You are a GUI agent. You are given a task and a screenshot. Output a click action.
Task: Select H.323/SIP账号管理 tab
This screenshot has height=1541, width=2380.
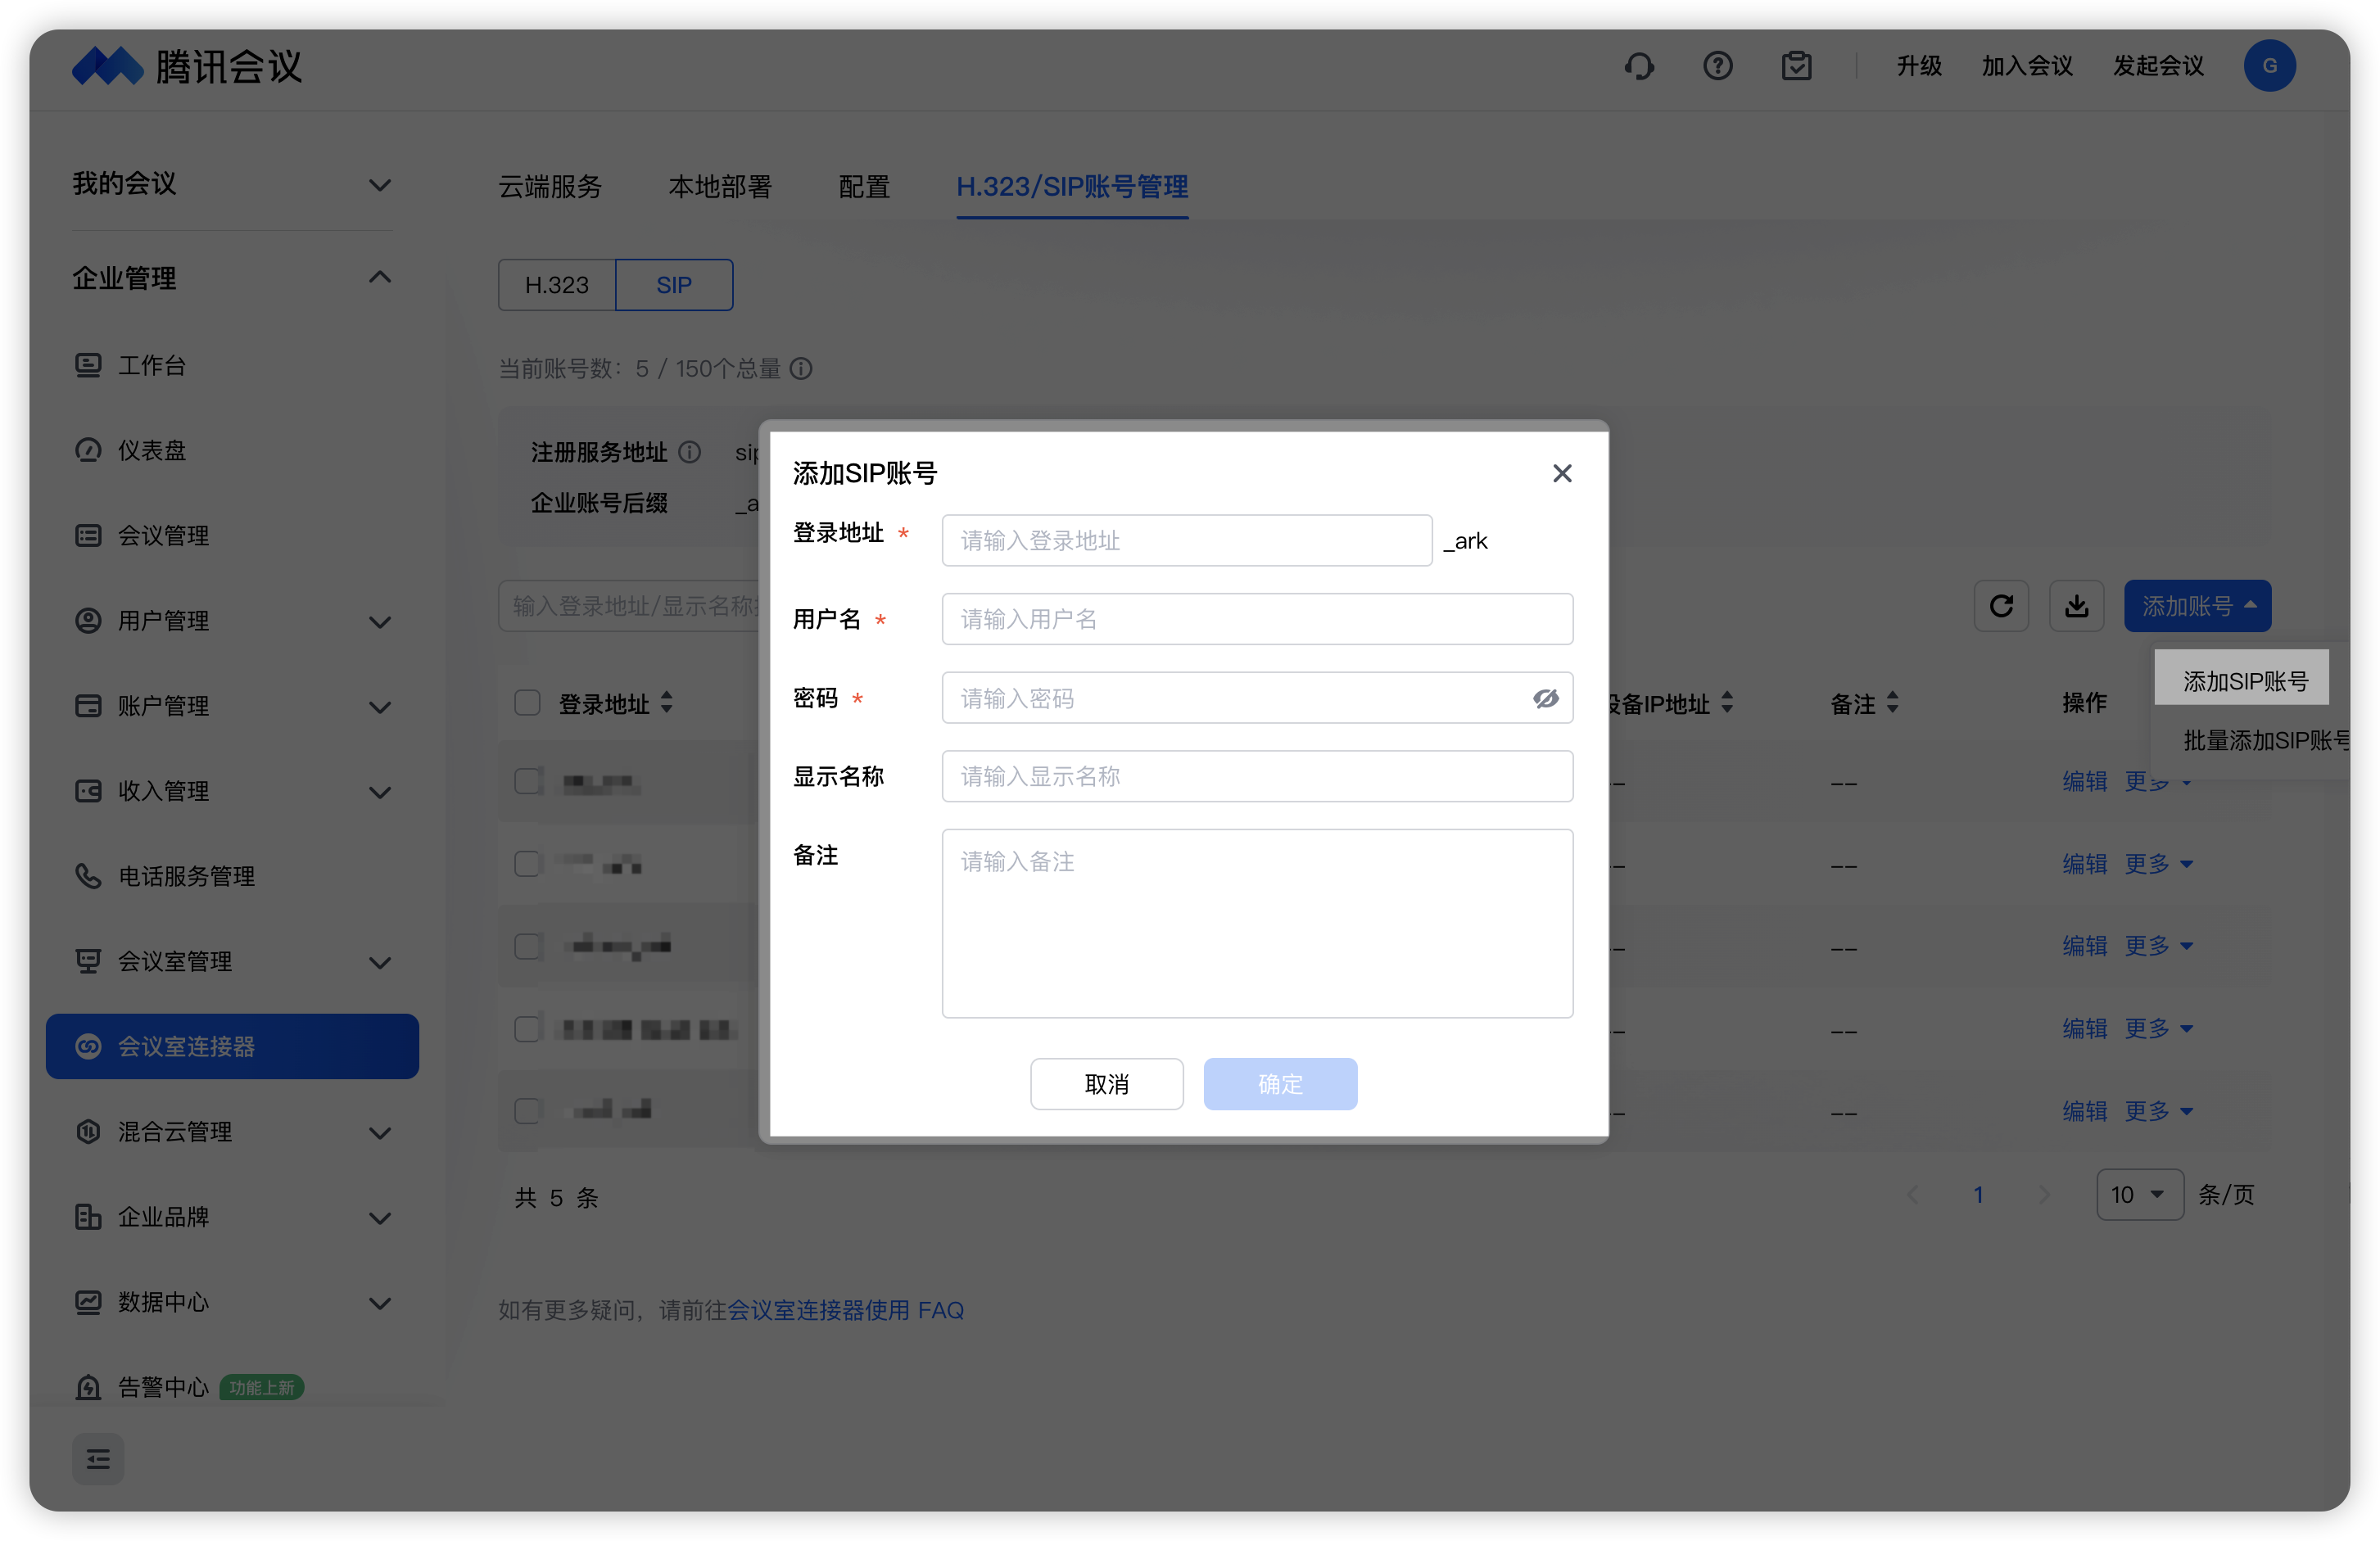1072,187
